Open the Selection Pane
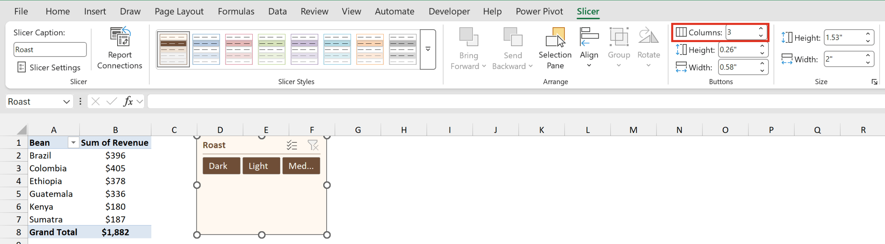The height and width of the screenshot is (244, 885). coord(555,48)
